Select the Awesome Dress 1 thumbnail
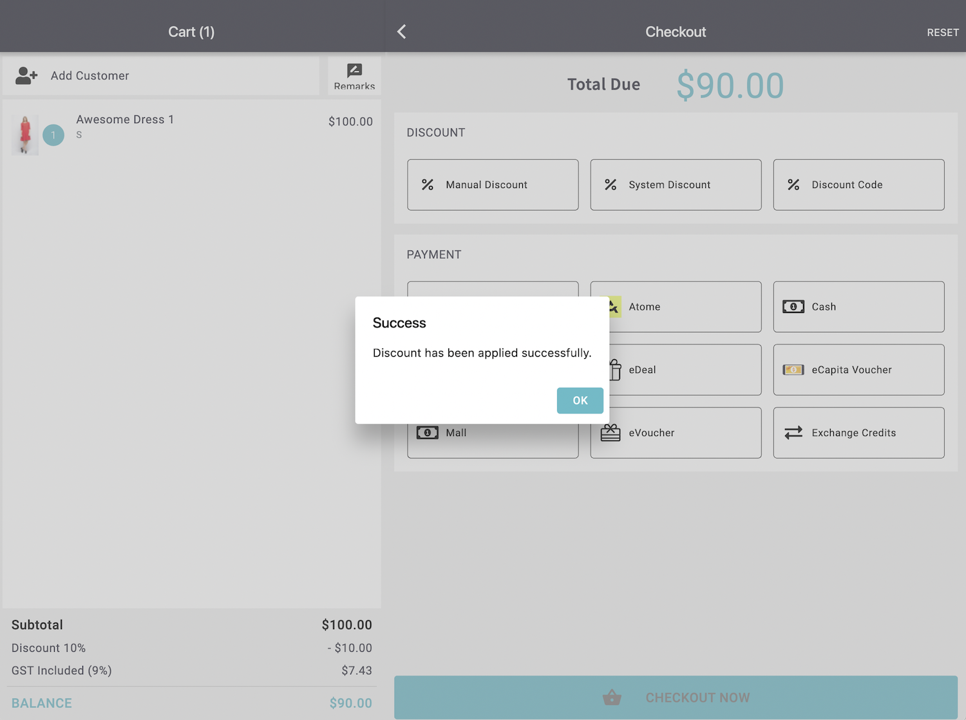 [x=25, y=135]
